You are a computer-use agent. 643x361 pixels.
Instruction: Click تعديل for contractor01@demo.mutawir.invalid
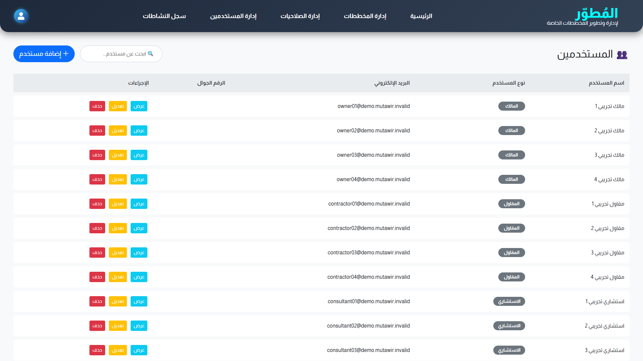pos(118,204)
